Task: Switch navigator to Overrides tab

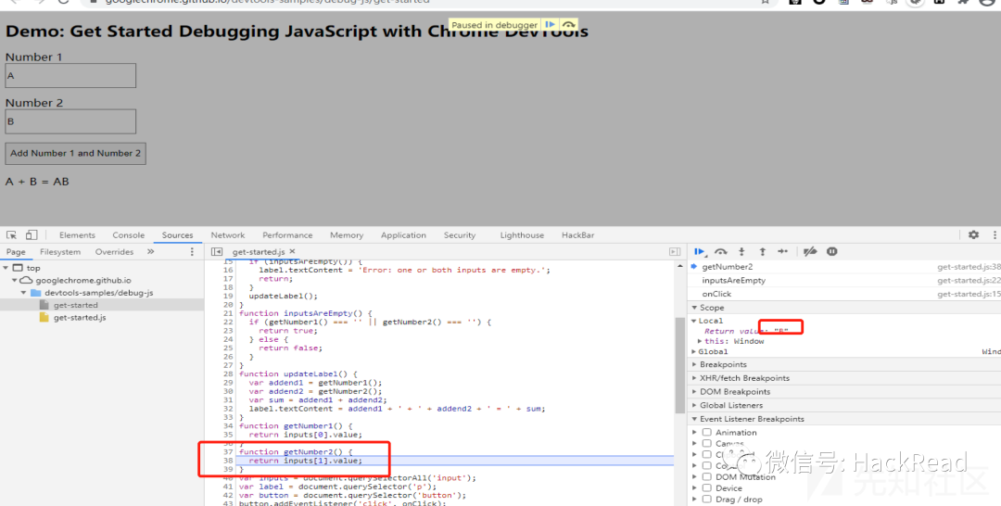Action: [114, 251]
